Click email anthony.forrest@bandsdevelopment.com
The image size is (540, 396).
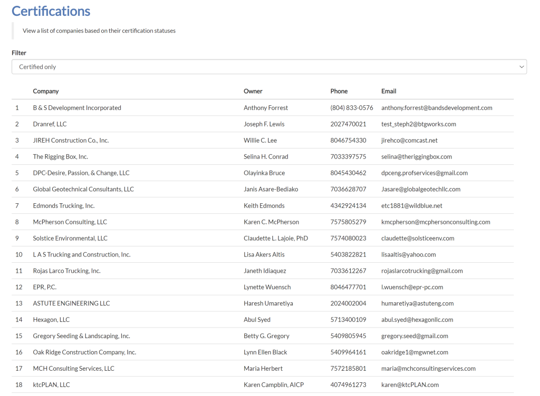point(437,108)
